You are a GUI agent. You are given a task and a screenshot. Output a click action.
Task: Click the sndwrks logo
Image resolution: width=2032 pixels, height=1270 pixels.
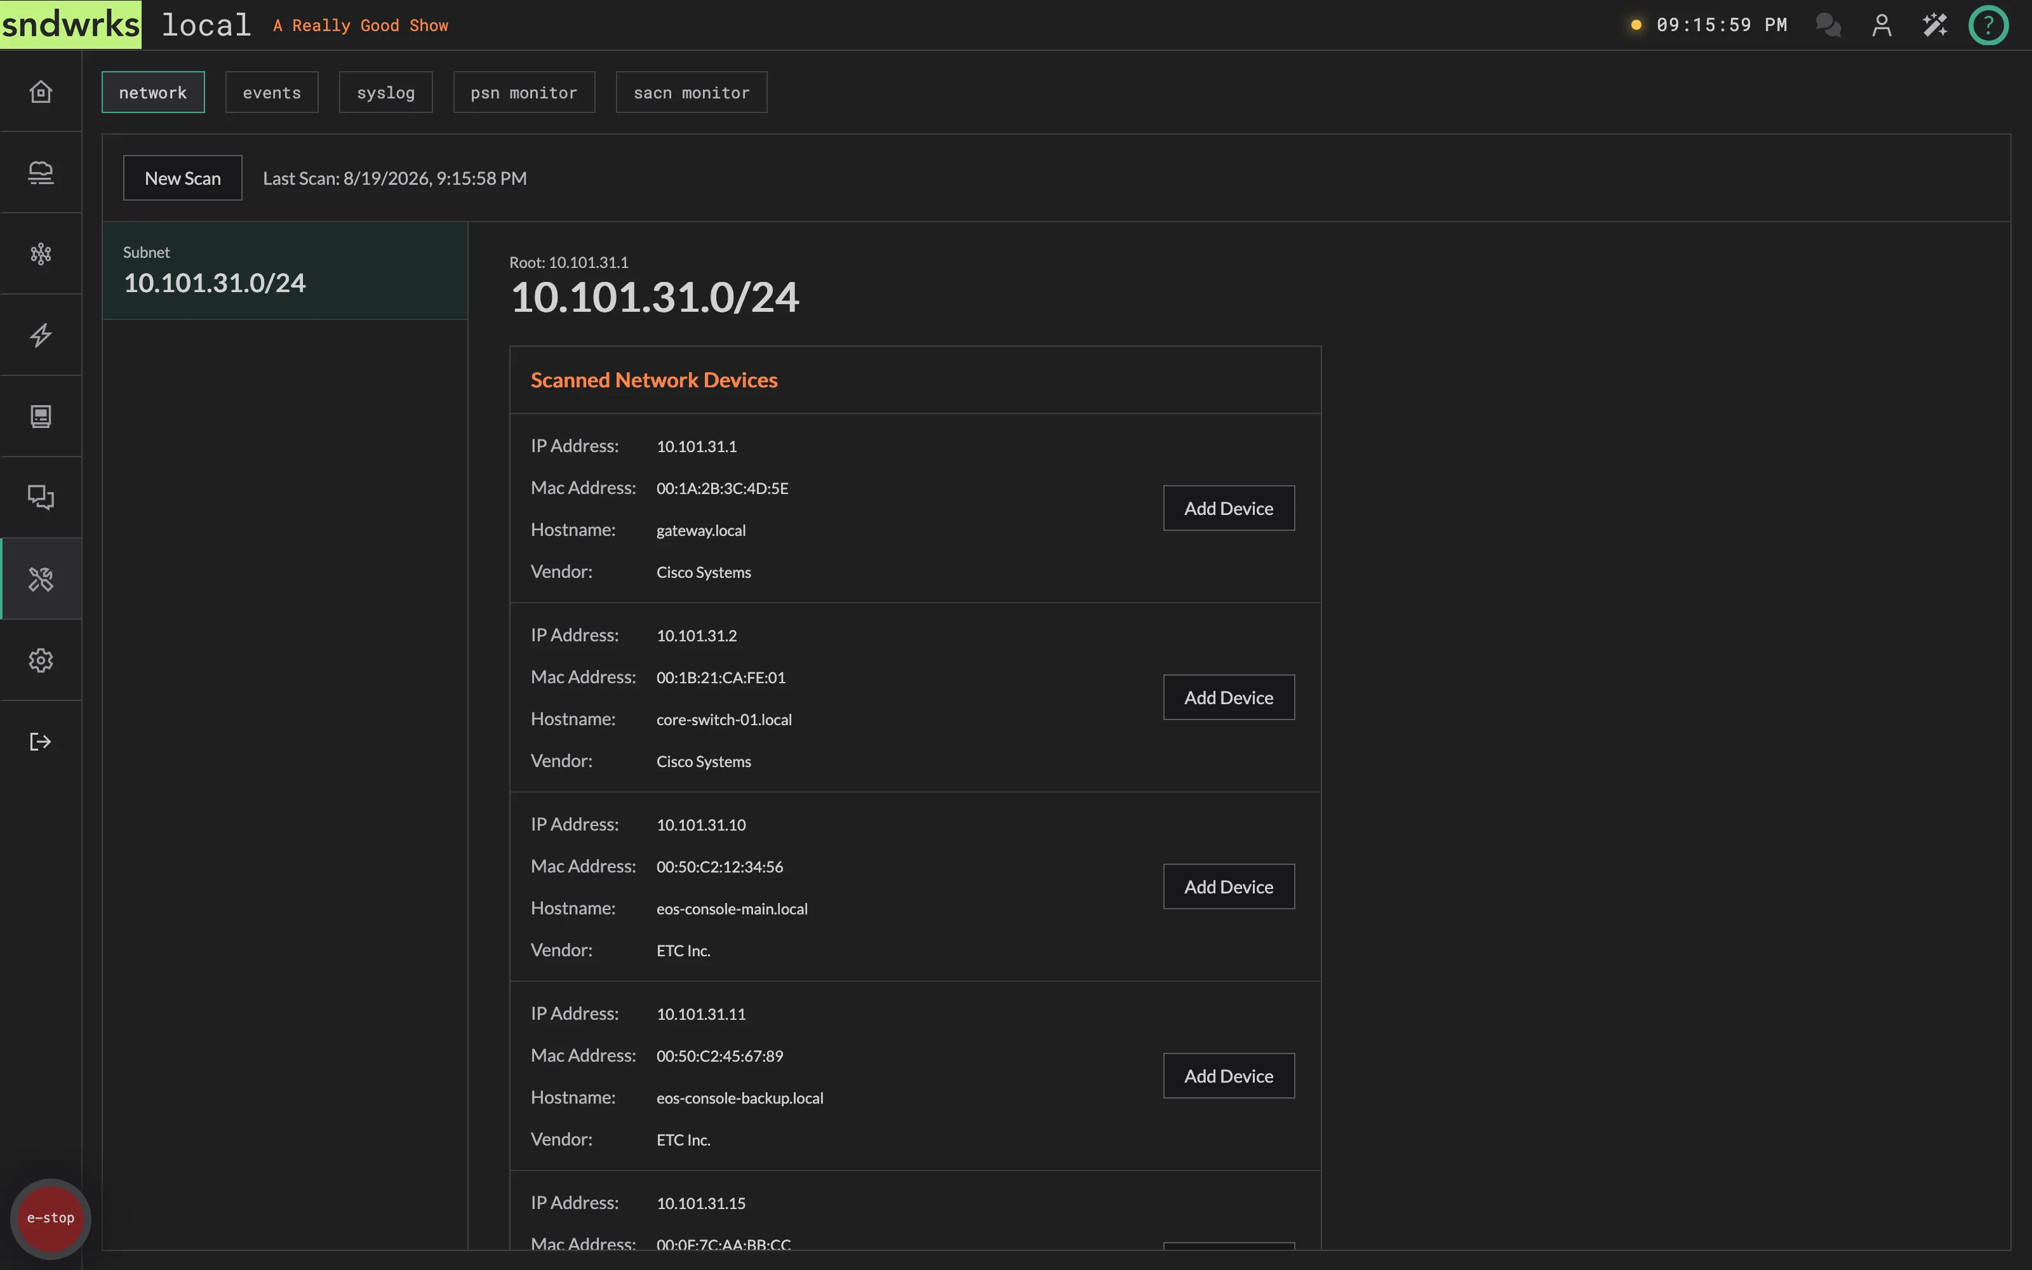click(x=70, y=24)
